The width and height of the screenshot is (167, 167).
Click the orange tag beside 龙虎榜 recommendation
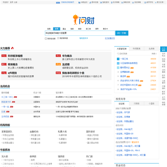click(58, 64)
